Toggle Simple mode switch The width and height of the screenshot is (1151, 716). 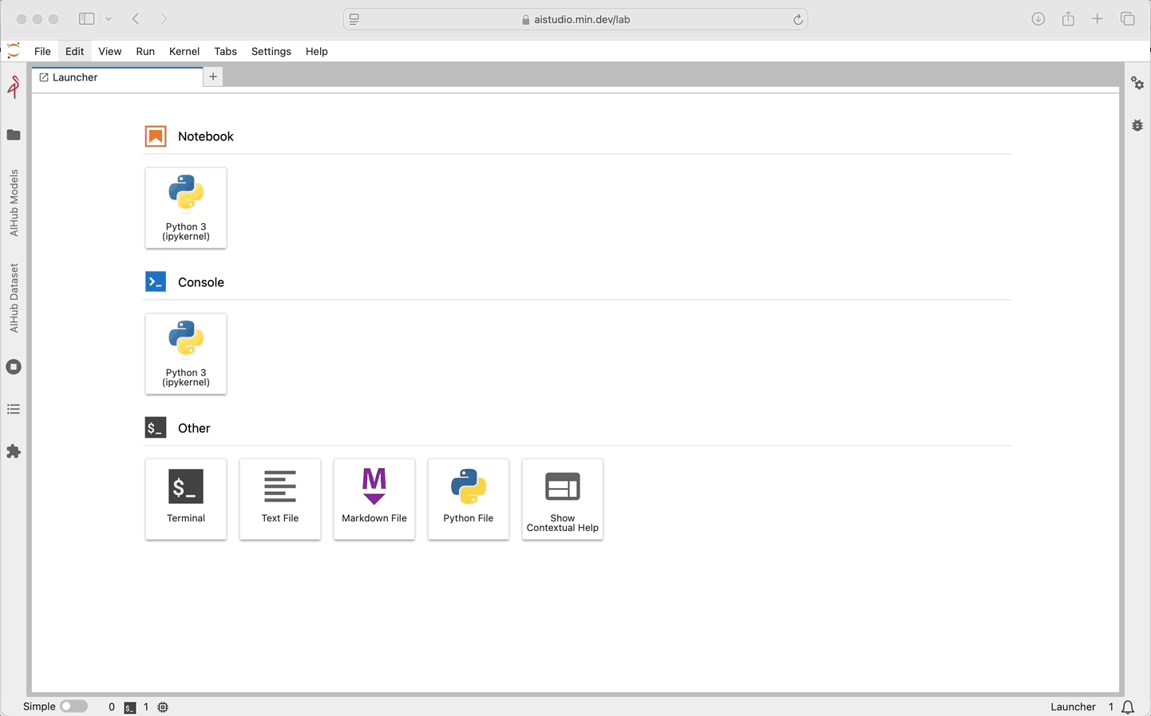(x=73, y=706)
